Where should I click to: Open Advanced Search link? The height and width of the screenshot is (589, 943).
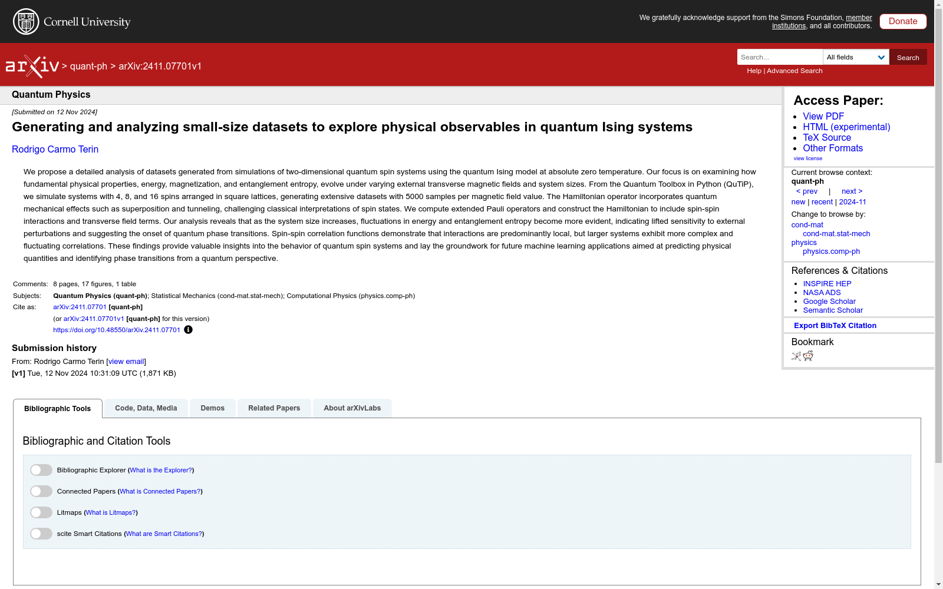(794, 71)
